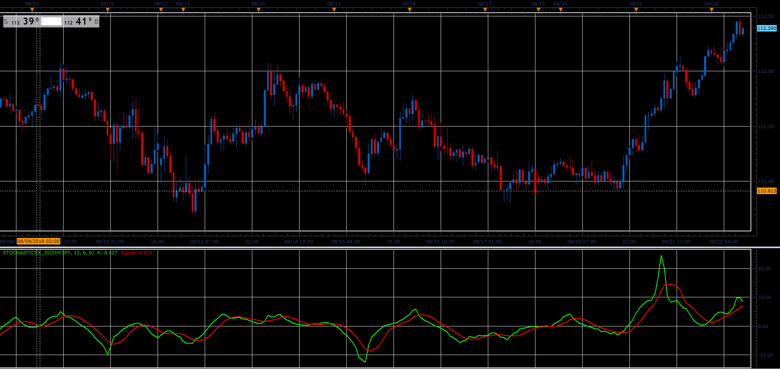Select the 08/20 day marker triangle
780x369 pixels.
point(560,10)
